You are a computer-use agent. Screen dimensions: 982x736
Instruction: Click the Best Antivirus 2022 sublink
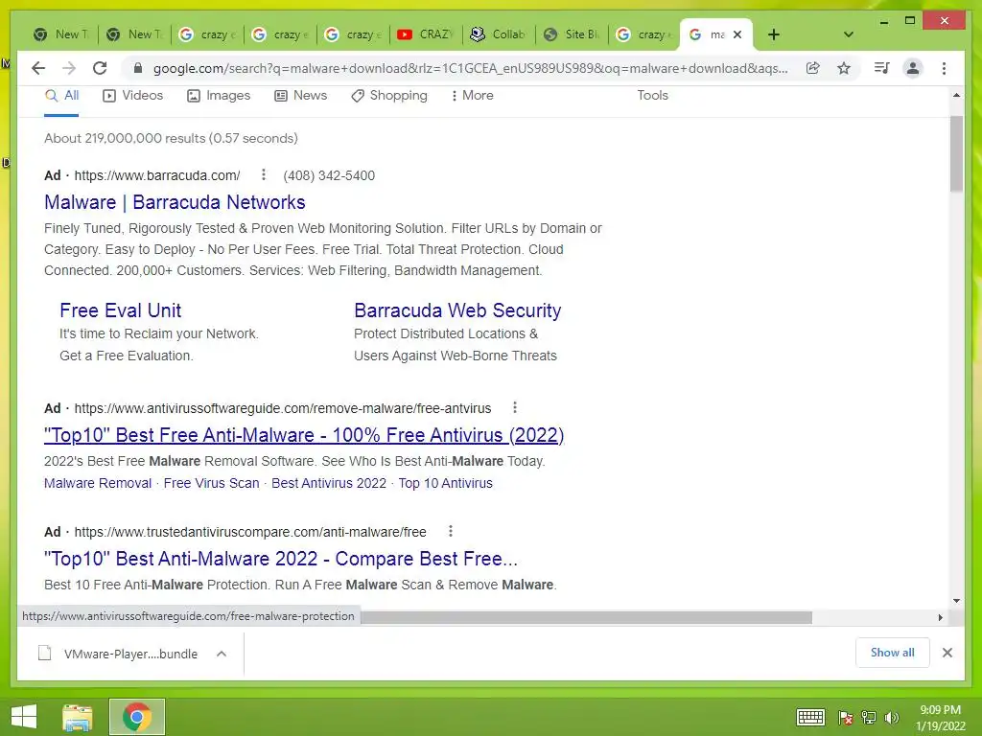click(329, 483)
